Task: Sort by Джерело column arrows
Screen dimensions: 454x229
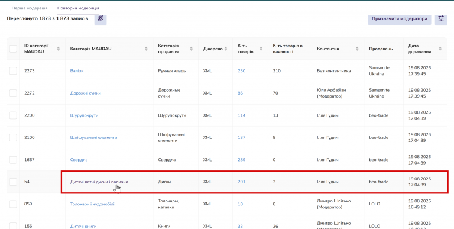Action: [x=226, y=49]
